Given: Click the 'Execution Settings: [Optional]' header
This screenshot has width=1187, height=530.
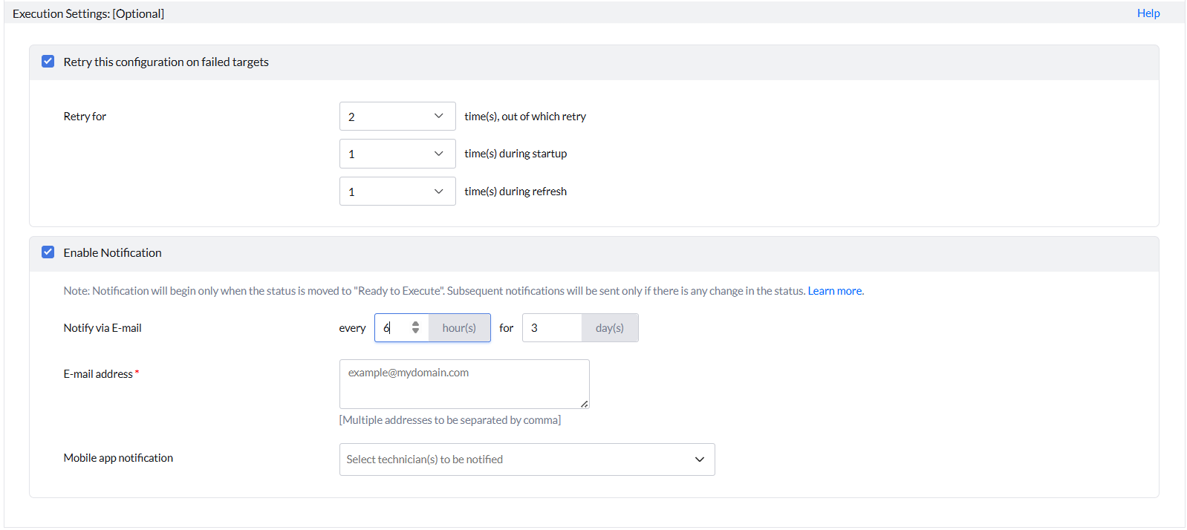Looking at the screenshot, I should 88,13.
